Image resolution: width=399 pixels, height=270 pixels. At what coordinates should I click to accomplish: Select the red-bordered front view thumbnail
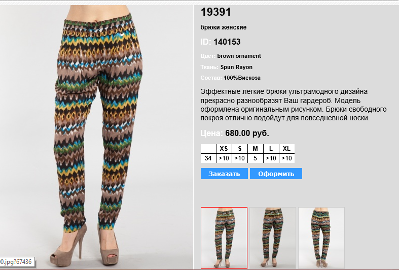click(x=224, y=238)
